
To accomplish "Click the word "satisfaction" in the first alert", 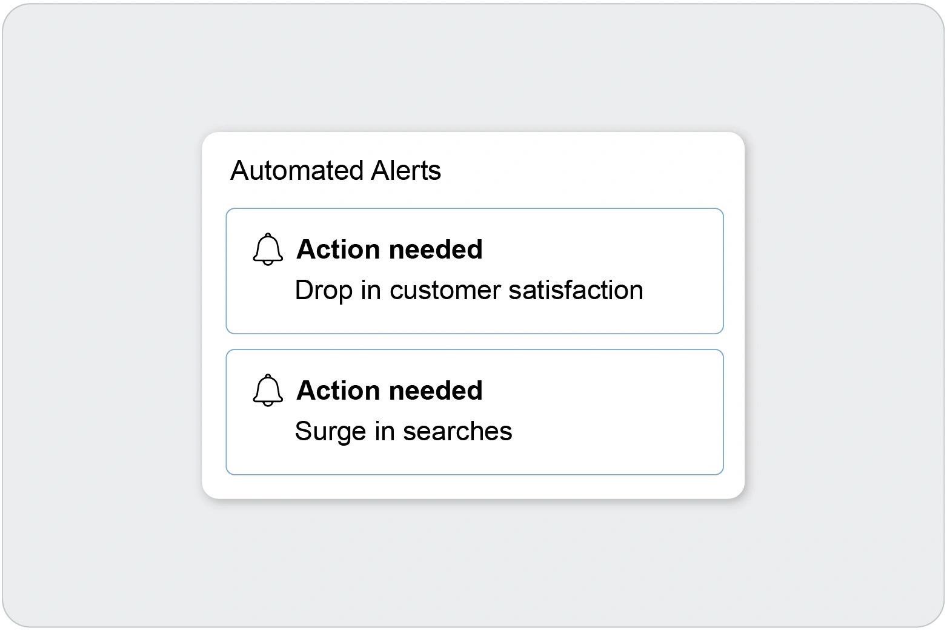I will pyautogui.click(x=576, y=290).
